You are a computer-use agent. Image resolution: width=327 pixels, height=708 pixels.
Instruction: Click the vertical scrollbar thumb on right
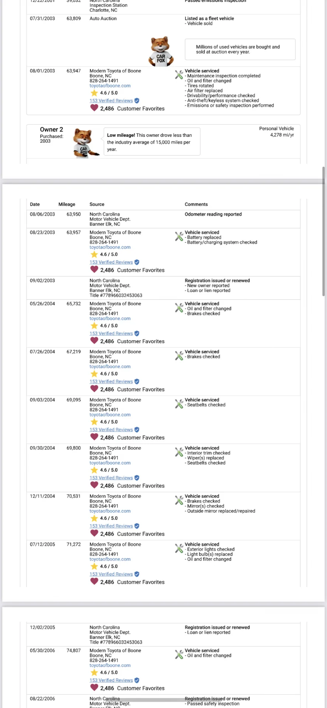click(323, 231)
